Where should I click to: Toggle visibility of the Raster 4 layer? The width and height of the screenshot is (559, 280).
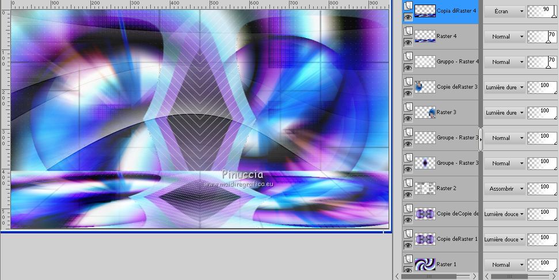tap(408, 43)
